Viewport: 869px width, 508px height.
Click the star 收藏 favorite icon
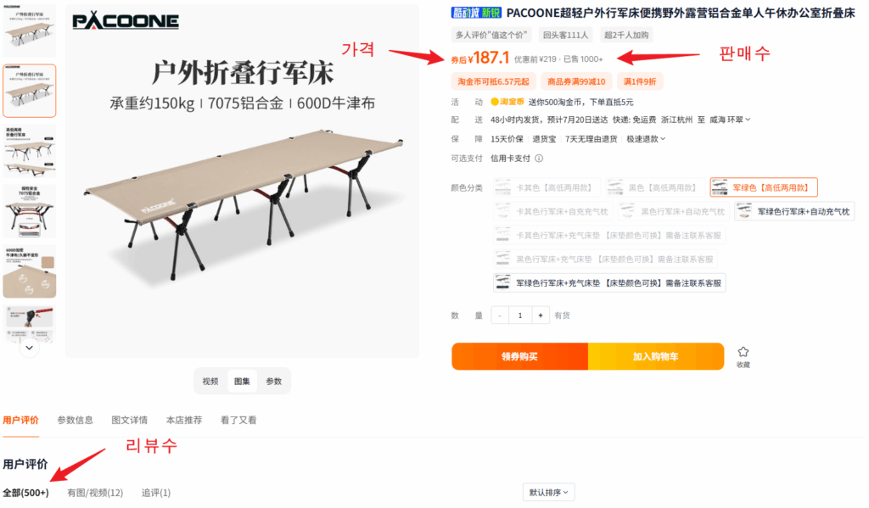pyautogui.click(x=743, y=352)
